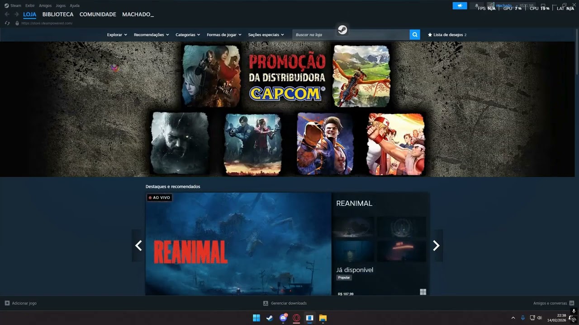This screenshot has height=325, width=579.
Task: Click the download icon beside Gerenciar downloads
Action: (266, 303)
